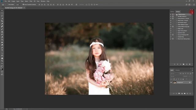Viewport: 196px width, 110px height.
Task: Swap foreground and background colors
Action: pos(3,66)
